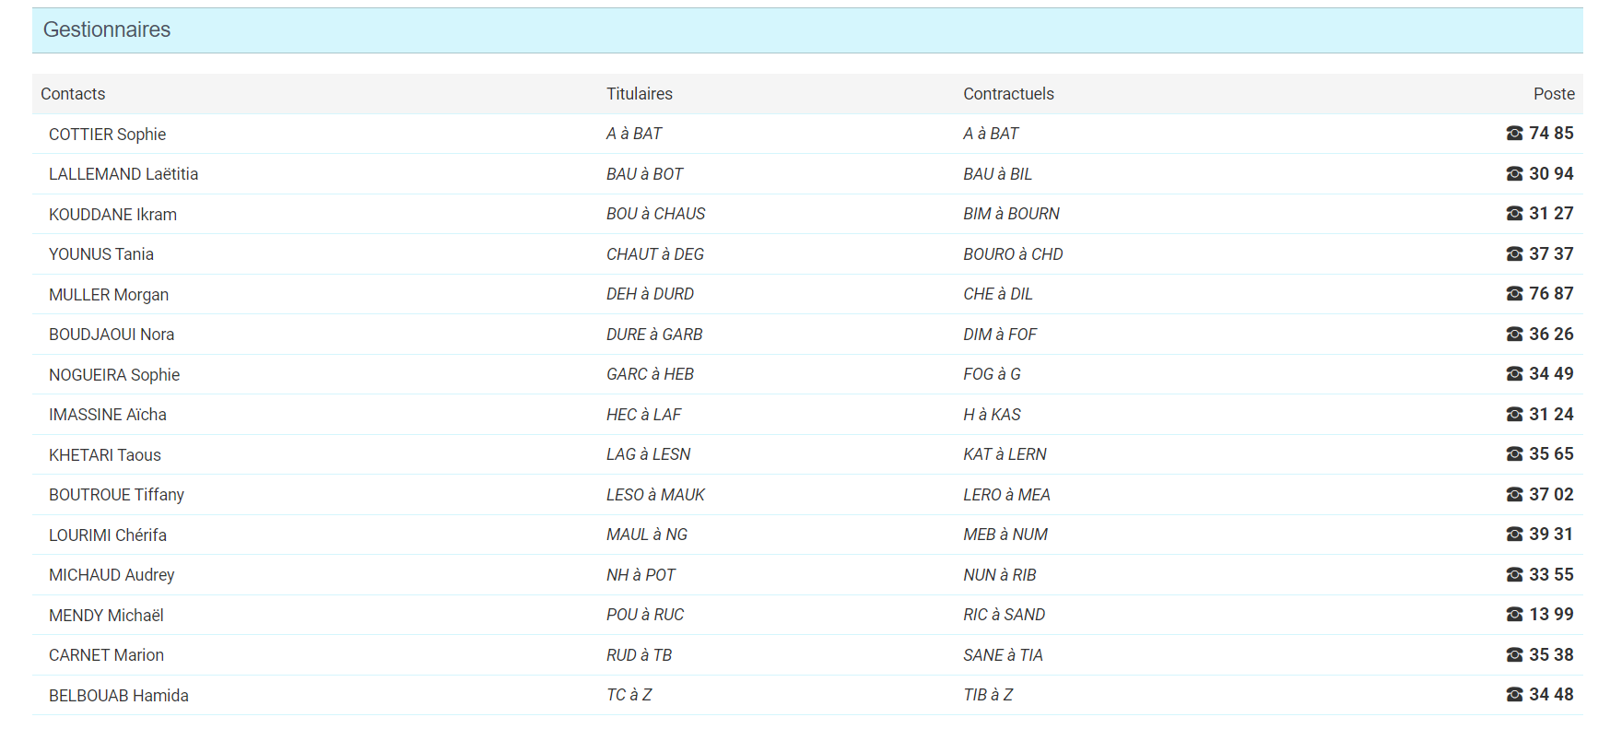Click post number 31 24 for IMASSINE
The image size is (1610, 729).
coord(1550,415)
